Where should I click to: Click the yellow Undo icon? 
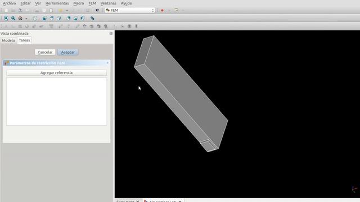61,11
